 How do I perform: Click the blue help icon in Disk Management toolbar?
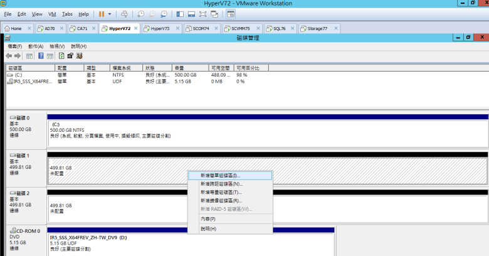pyautogui.click(x=41, y=55)
